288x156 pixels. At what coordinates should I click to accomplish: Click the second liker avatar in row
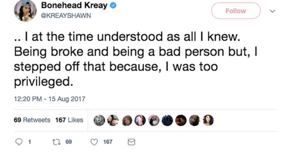coord(113,120)
